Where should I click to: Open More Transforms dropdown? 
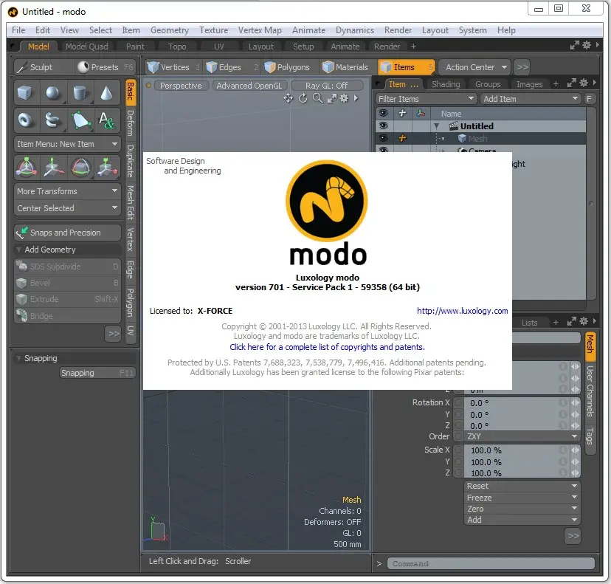67,191
